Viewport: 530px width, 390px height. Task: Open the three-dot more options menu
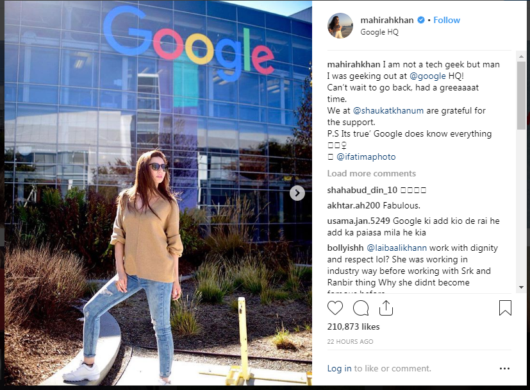tap(504, 368)
